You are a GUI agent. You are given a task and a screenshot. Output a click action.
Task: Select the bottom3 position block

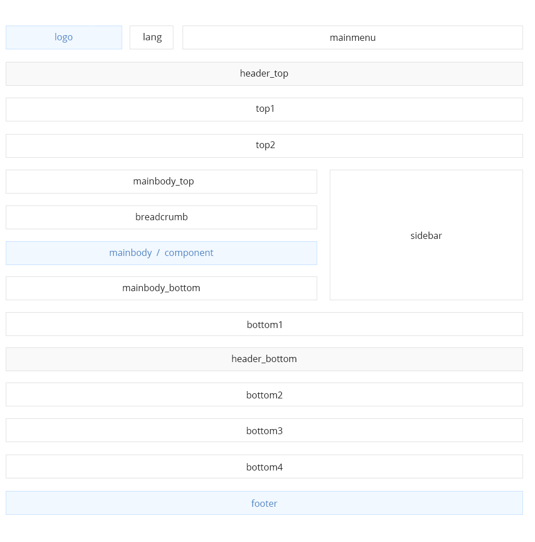(x=264, y=430)
